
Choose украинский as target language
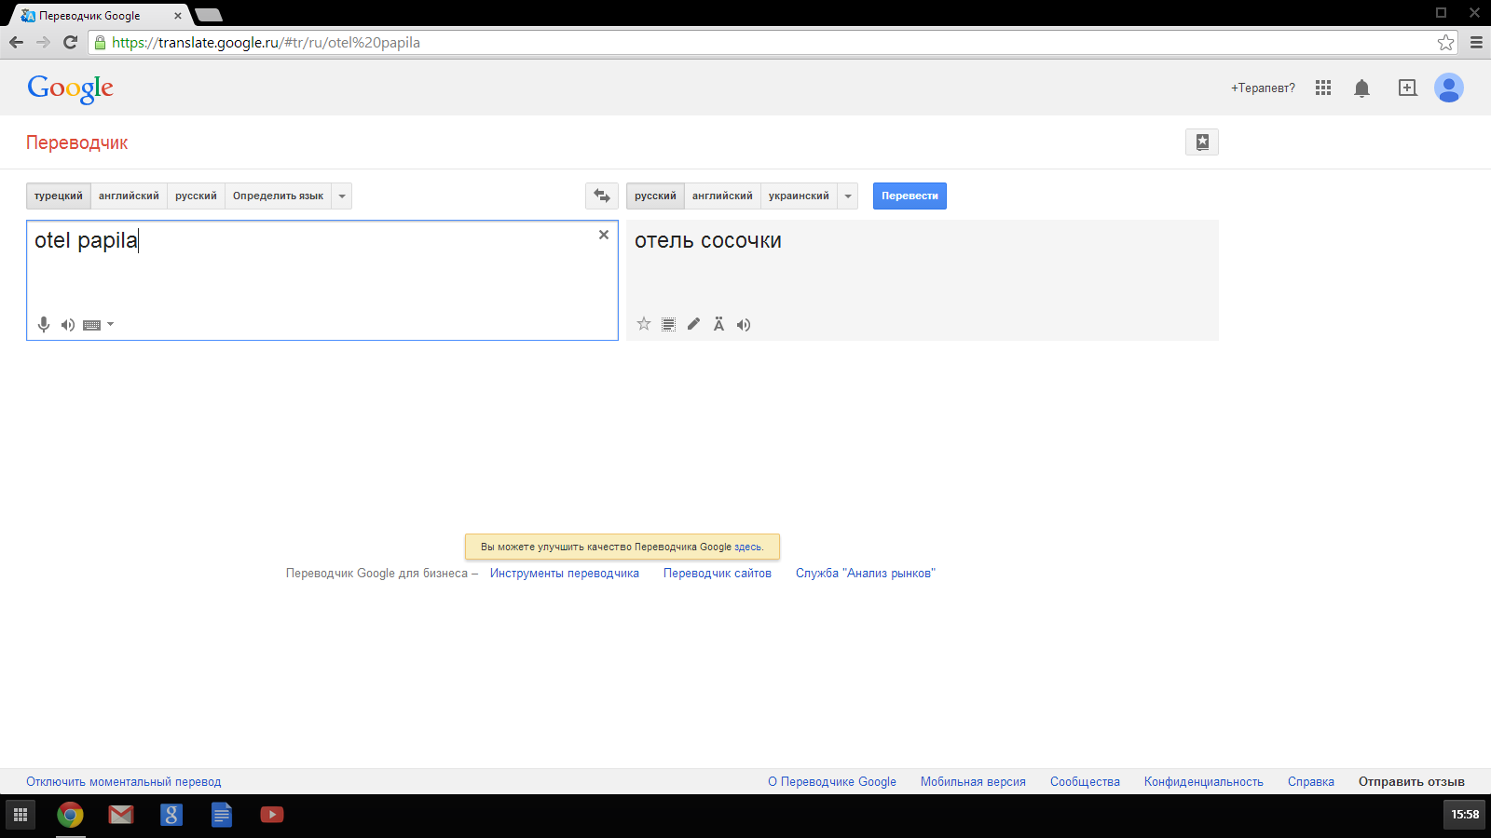[799, 196]
